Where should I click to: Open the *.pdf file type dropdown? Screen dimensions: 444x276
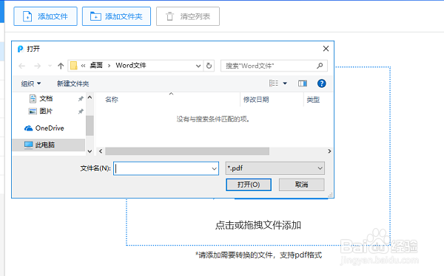coord(275,168)
